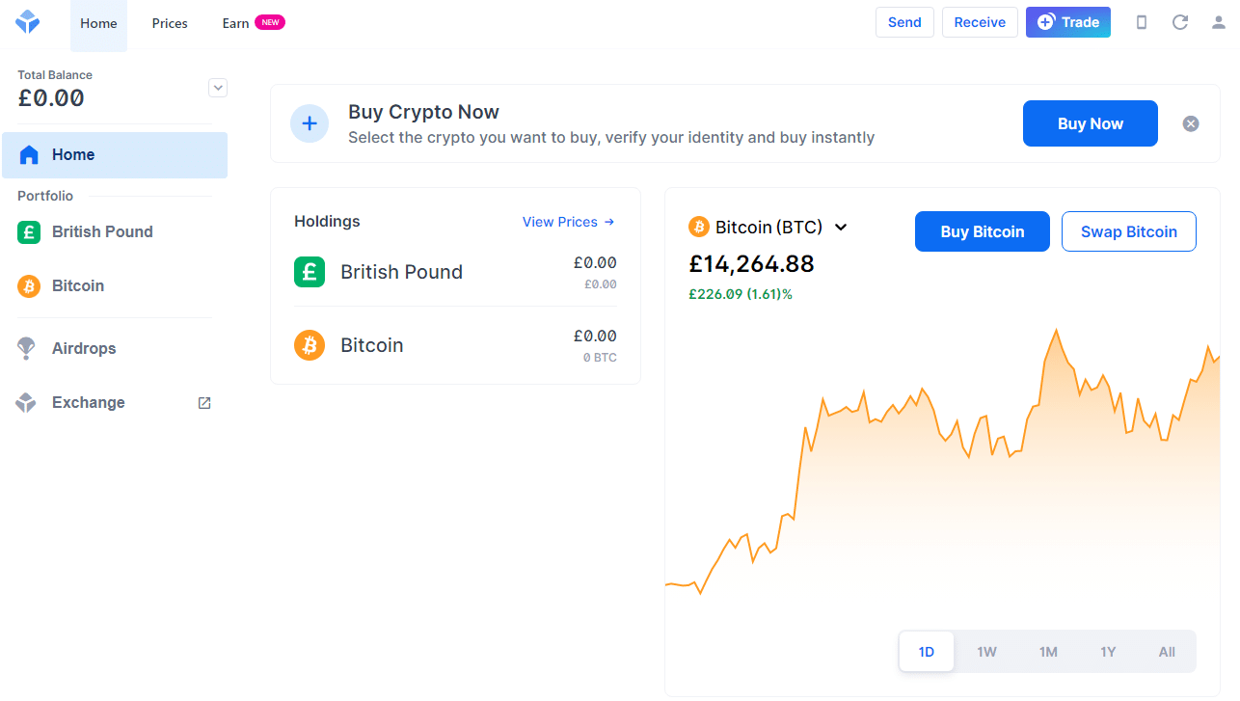This screenshot has height=701, width=1240.
Task: Click the Bitcoin icon in Holdings
Action: (310, 345)
